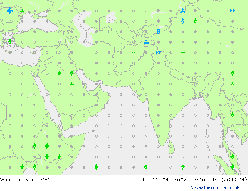This screenshot has height=191, width=248.
Task: Click green two-dot rain symbol over Tibet
Action: tap(183, 53)
